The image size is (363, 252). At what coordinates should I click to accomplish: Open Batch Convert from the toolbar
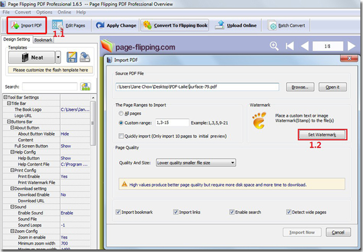click(x=286, y=25)
